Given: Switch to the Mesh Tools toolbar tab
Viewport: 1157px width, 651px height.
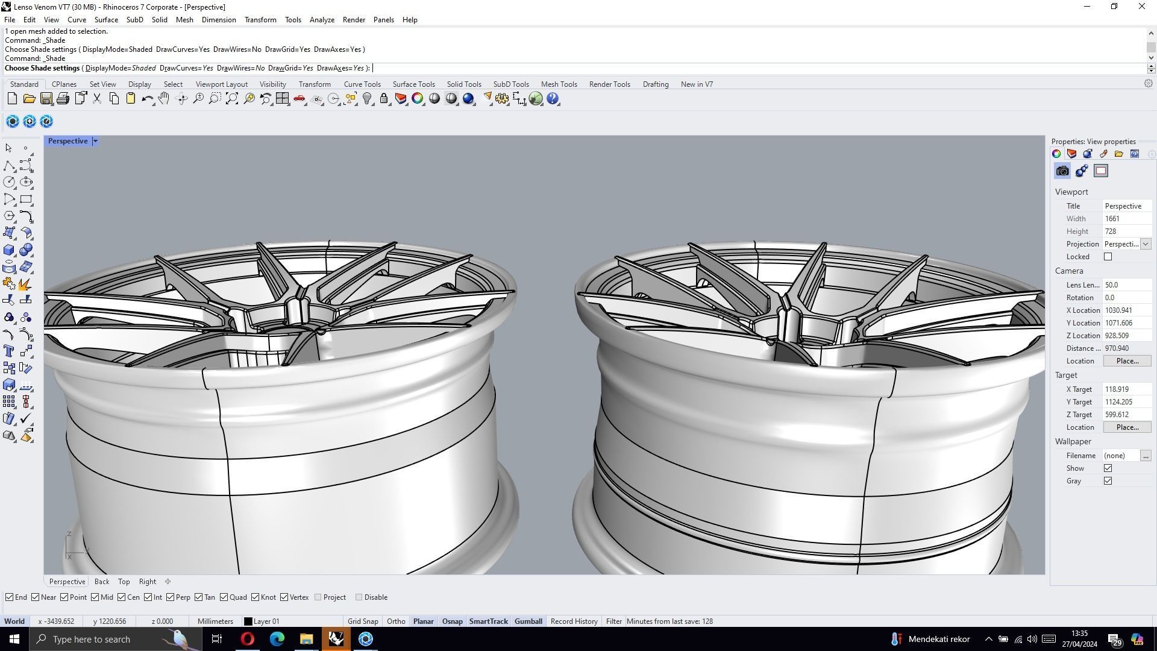Looking at the screenshot, I should [x=559, y=84].
